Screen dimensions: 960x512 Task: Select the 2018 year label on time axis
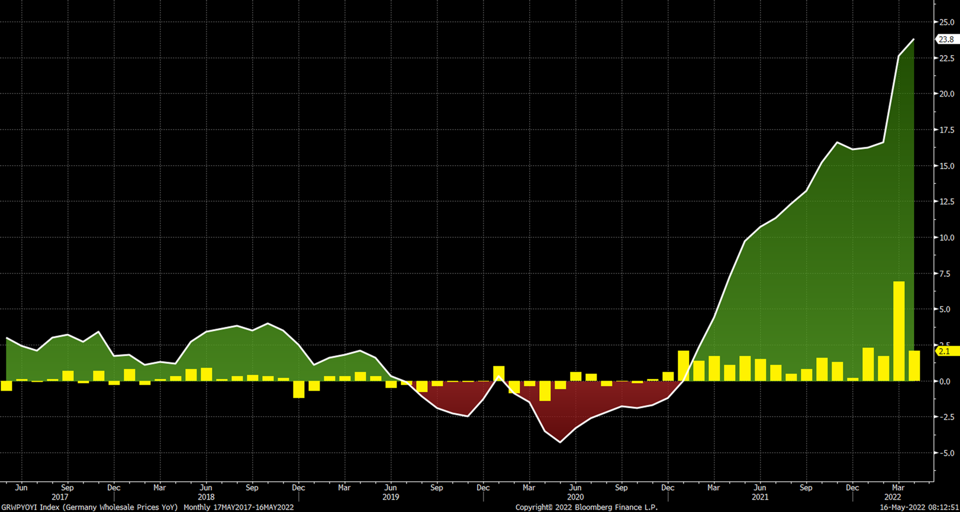tap(206, 497)
